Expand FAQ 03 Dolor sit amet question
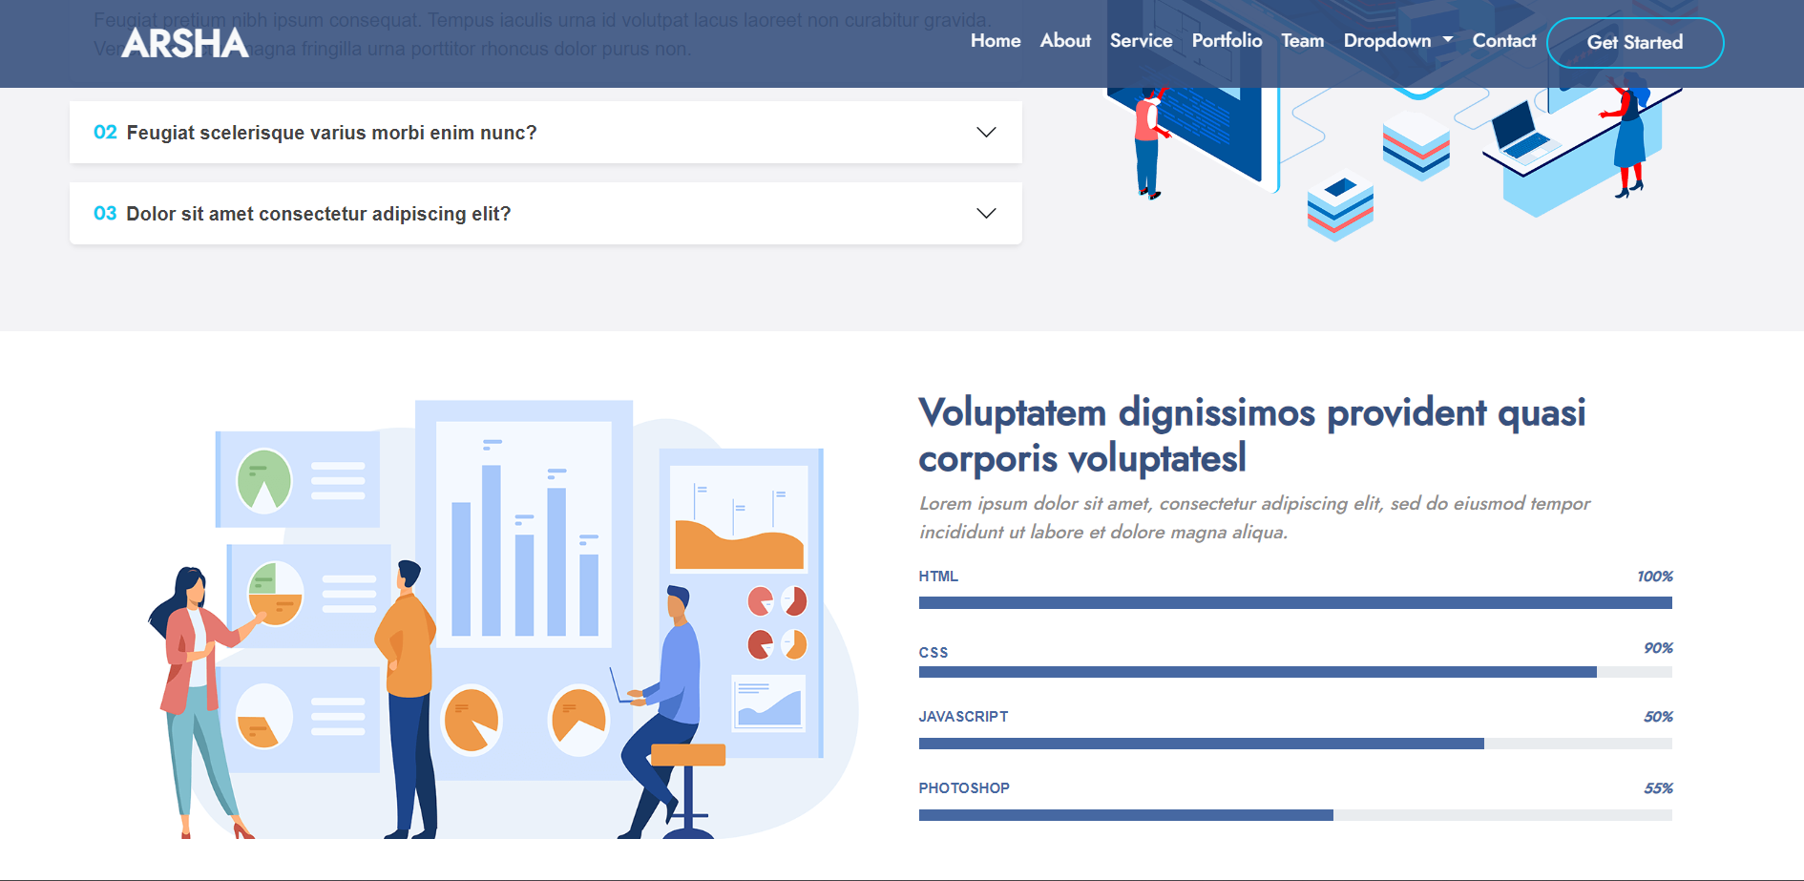Image resolution: width=1804 pixels, height=881 pixels. click(546, 214)
